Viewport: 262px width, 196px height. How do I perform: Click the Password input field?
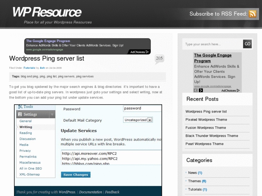coord(142,108)
